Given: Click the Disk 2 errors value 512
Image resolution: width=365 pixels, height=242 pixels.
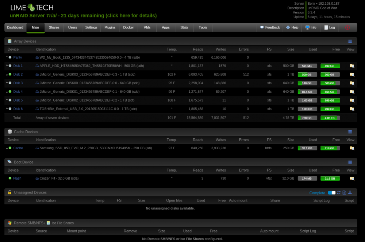Looking at the screenshot, I should click(x=246, y=74).
